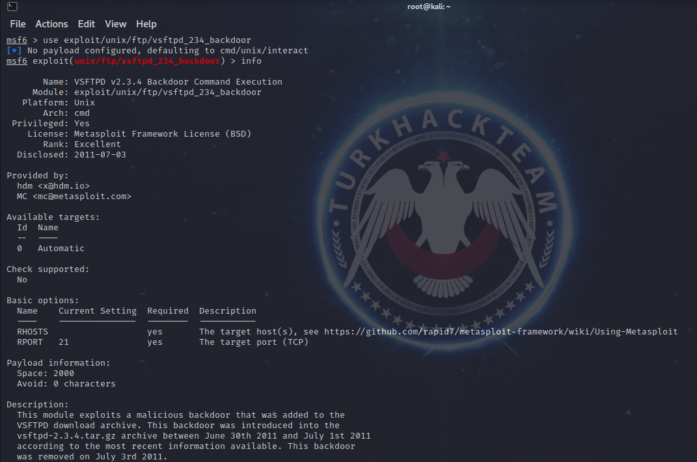
Task: Click the Arch value 'cmd'
Action: [82, 113]
